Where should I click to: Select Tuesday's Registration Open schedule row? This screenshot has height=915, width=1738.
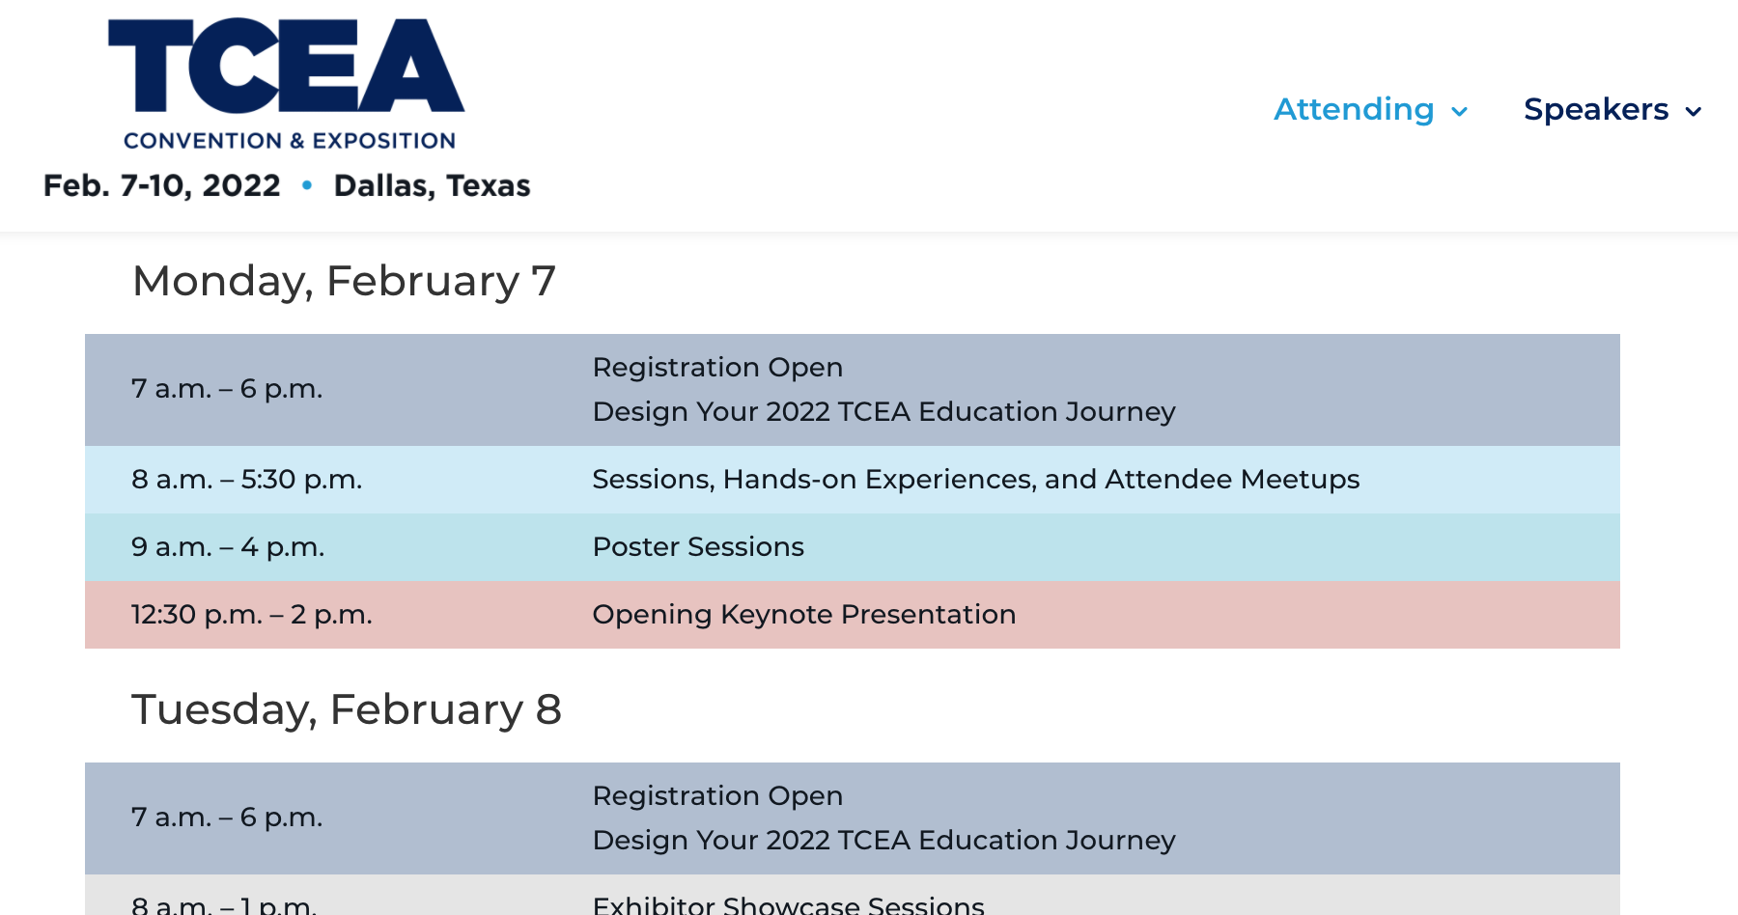(717, 796)
